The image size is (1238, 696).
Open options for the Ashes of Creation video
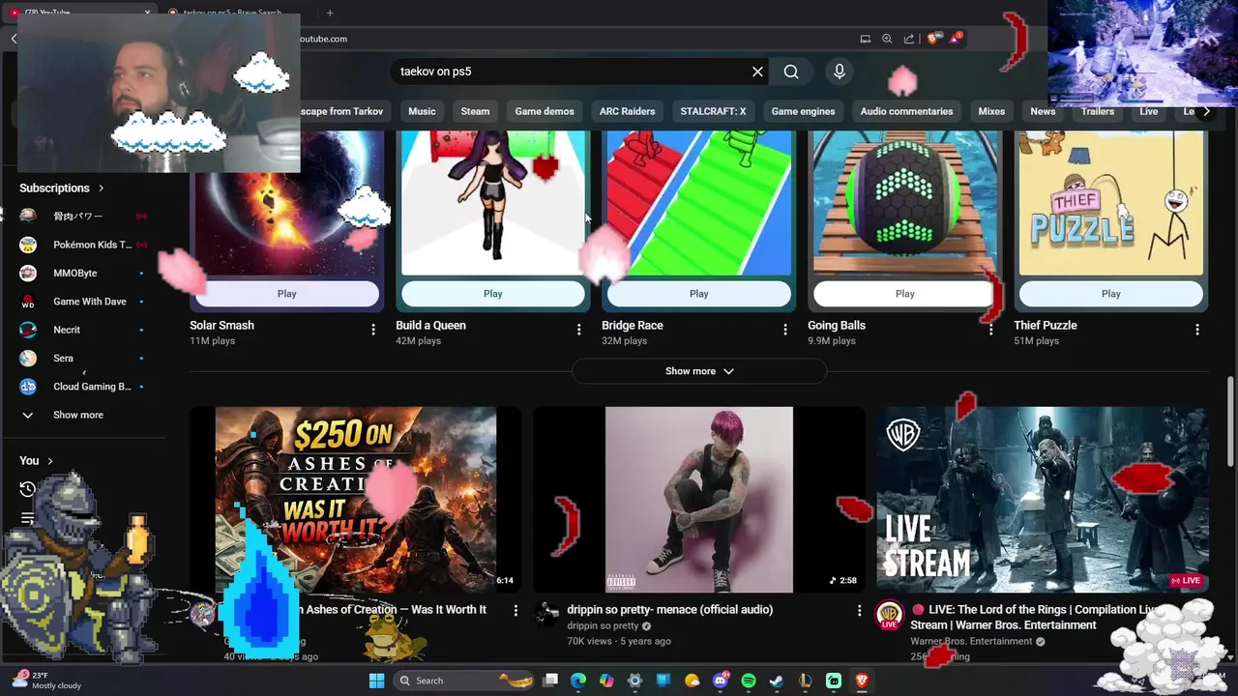pyautogui.click(x=516, y=610)
